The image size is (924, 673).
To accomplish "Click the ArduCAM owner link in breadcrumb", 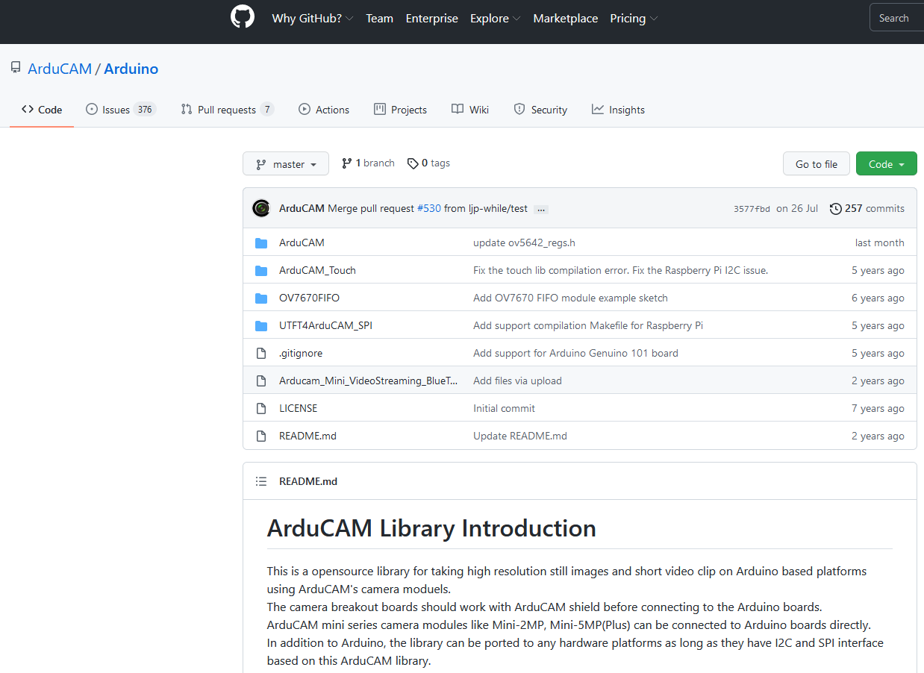I will 60,69.
